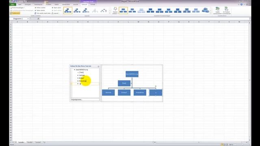
Task: Click Nach oben to move shape up
Action: point(56,8)
